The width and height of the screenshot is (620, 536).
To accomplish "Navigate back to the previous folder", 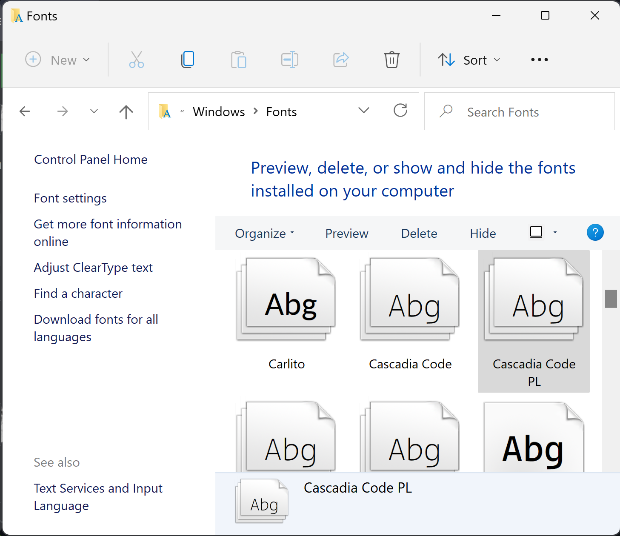I will [x=25, y=111].
